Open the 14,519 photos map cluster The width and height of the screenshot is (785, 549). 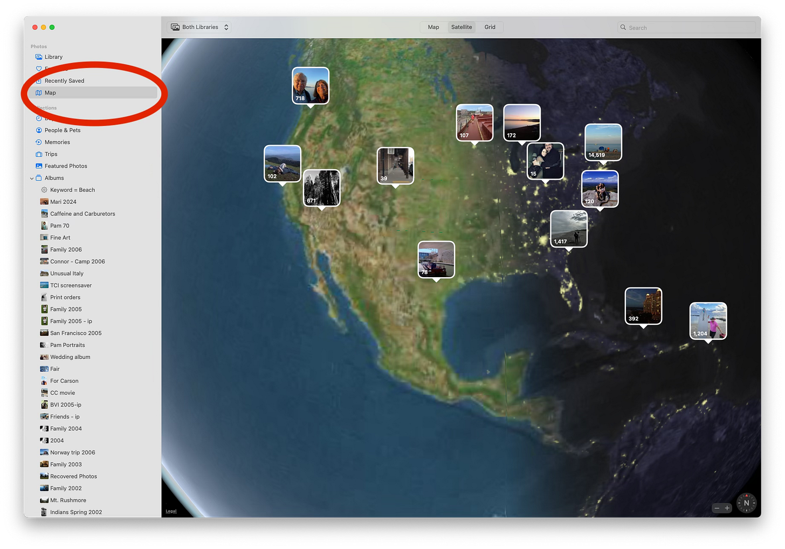tap(603, 142)
